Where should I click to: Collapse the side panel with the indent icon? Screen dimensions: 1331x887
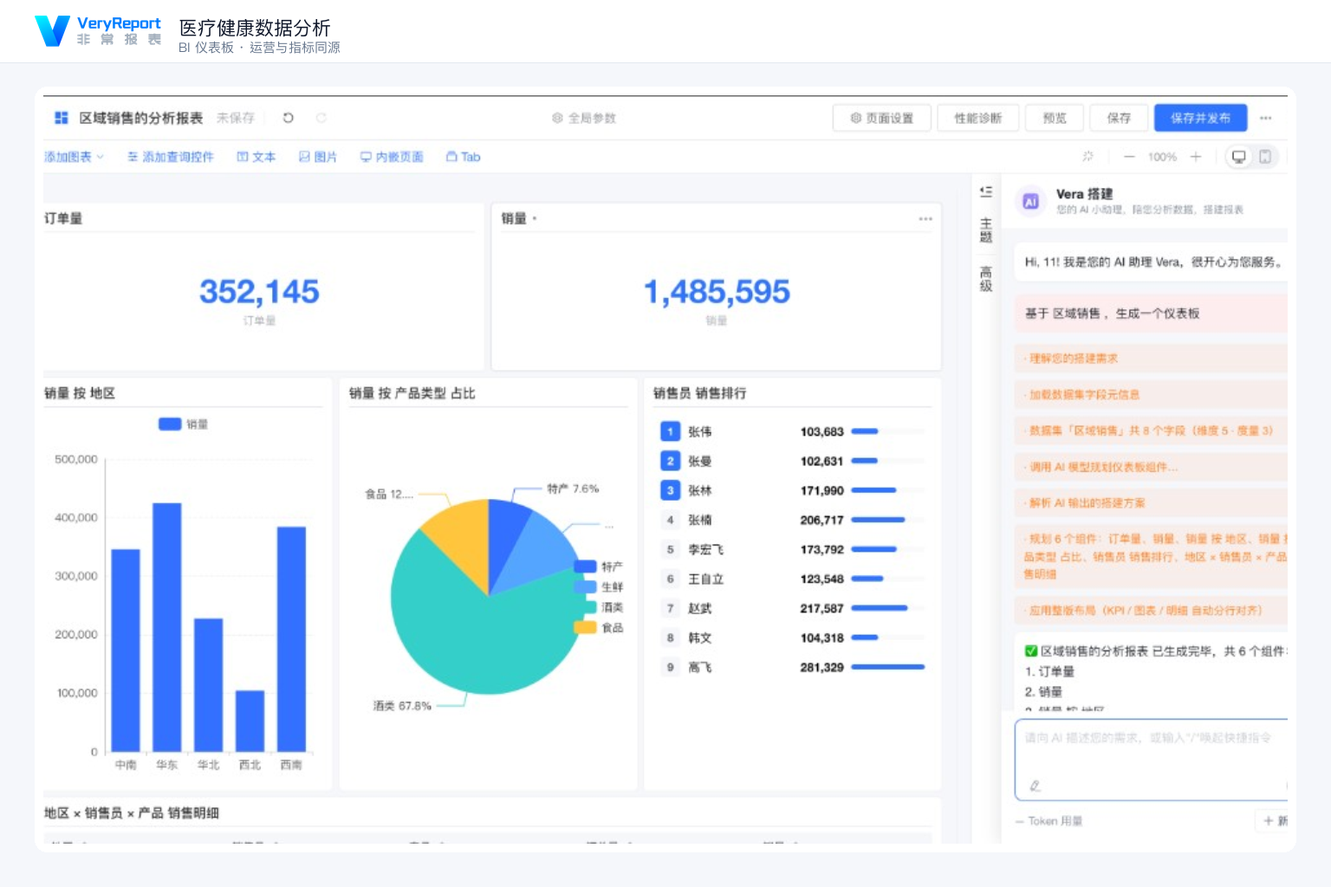click(986, 192)
